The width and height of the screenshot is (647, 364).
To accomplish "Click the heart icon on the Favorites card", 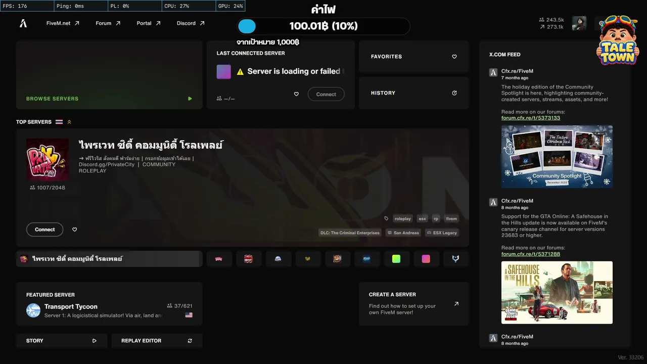I will (454, 57).
